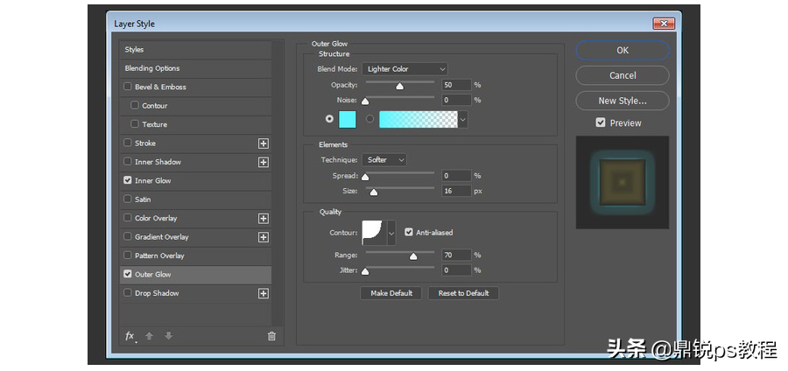Enable Stroke checkbox
Screen dimensions: 788x371
[128, 143]
